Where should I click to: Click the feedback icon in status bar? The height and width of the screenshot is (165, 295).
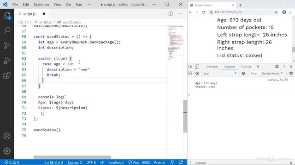pos(172,162)
